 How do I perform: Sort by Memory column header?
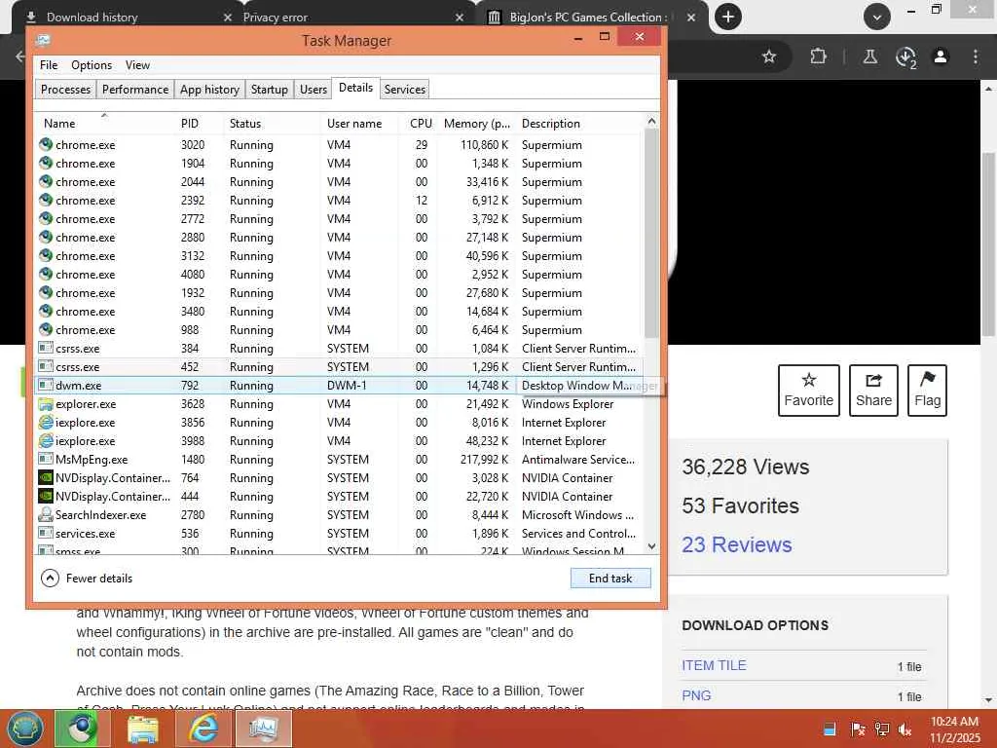[x=477, y=123]
